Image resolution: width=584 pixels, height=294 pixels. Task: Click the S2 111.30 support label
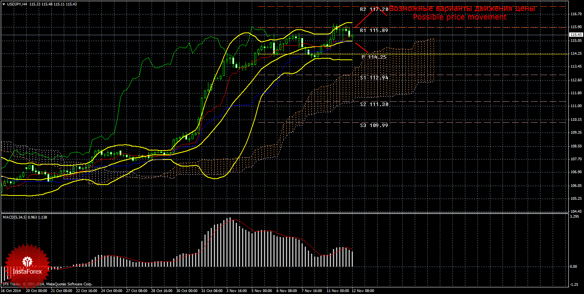point(374,104)
